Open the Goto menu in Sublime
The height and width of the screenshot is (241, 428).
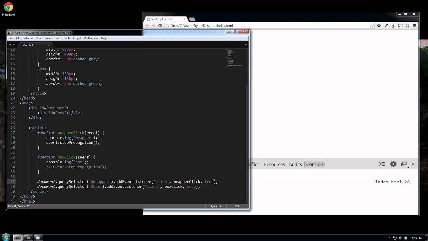(x=57, y=38)
